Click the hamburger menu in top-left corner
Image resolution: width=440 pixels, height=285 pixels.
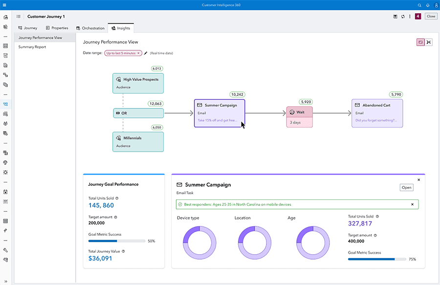pyautogui.click(x=5, y=5)
